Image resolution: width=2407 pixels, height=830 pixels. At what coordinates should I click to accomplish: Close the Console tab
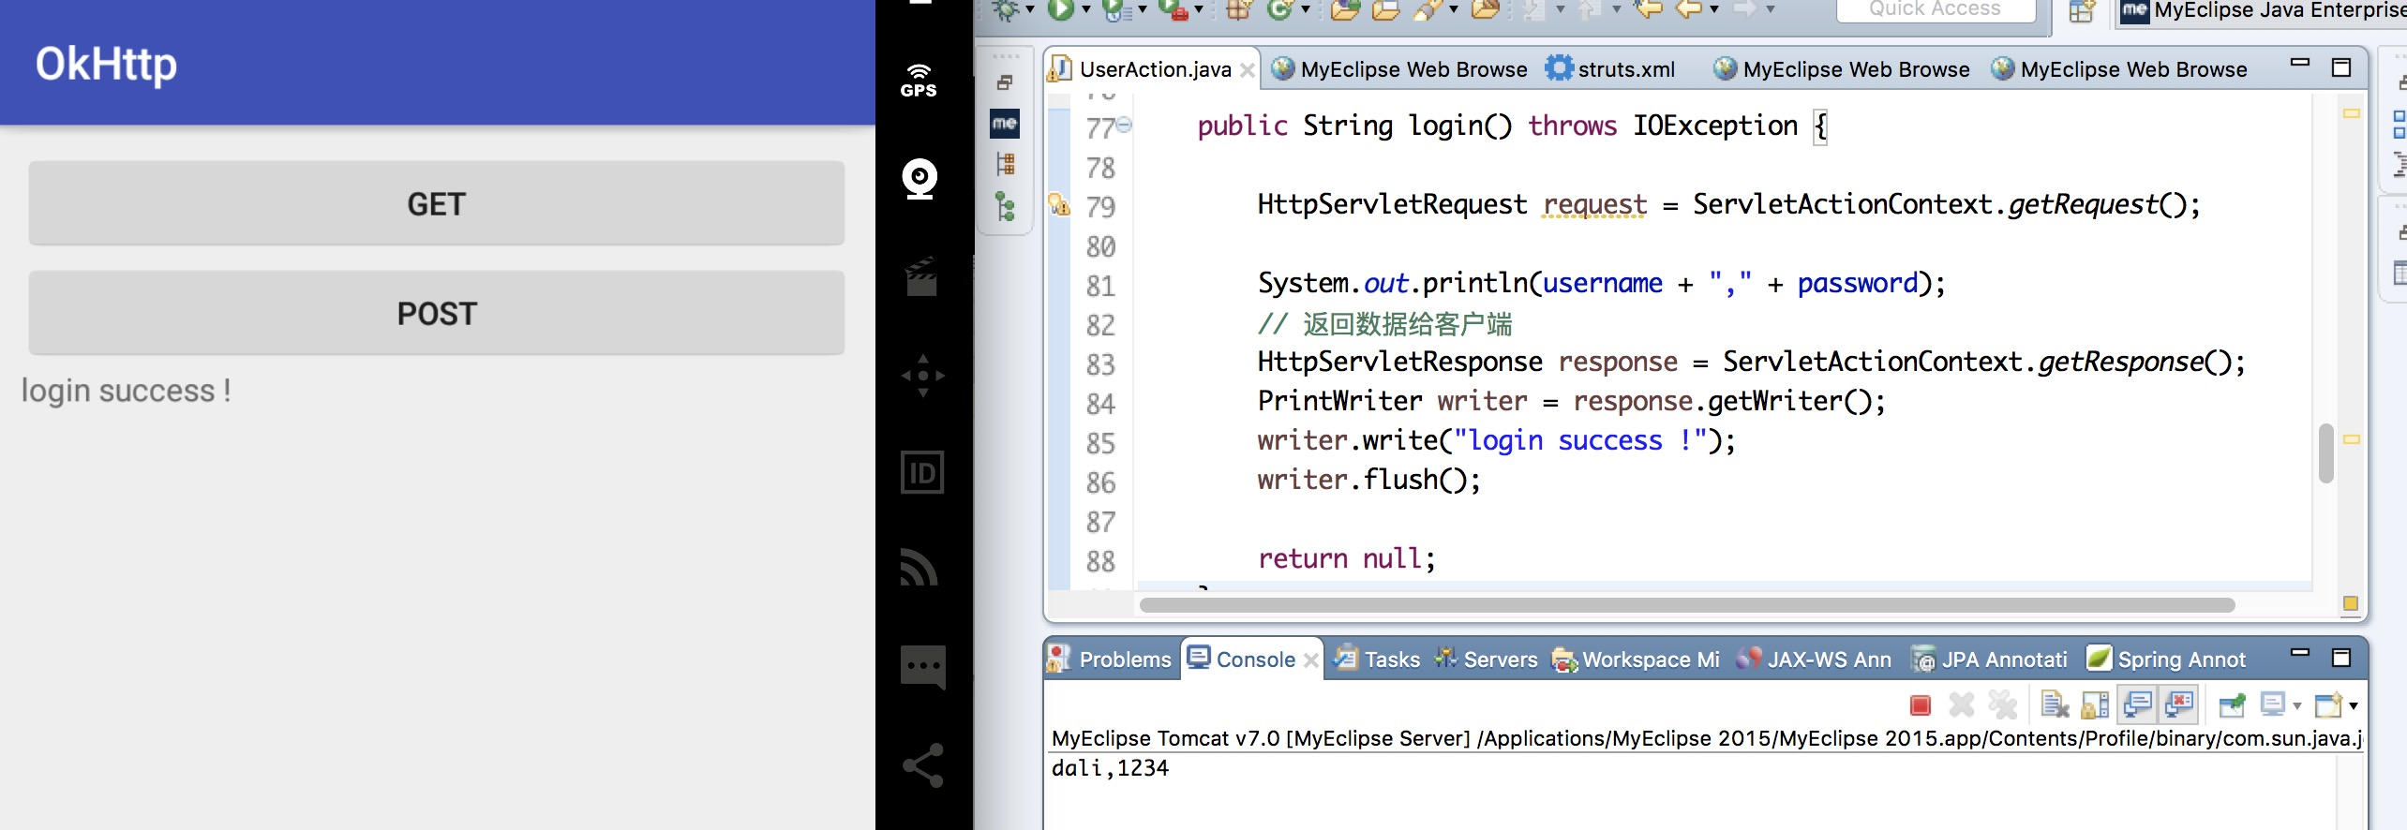tap(1311, 660)
